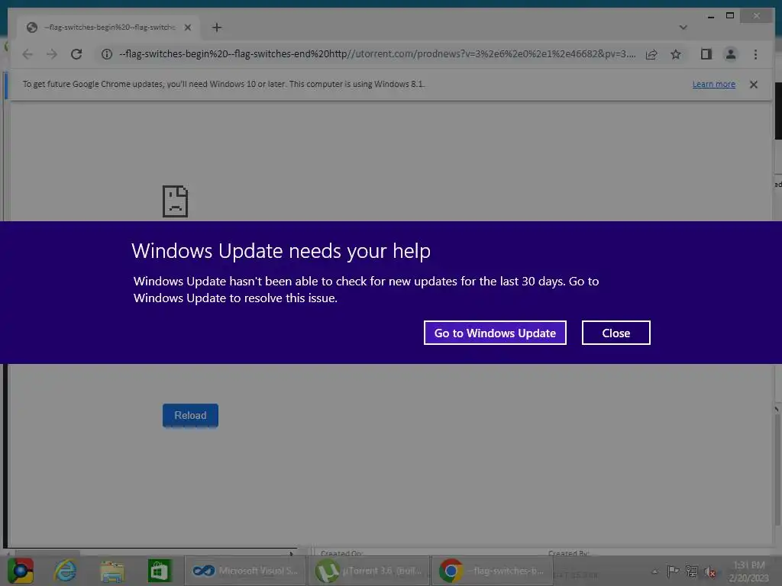Open first Chrome icon in taskbar
The height and width of the screenshot is (586, 782).
pos(21,571)
